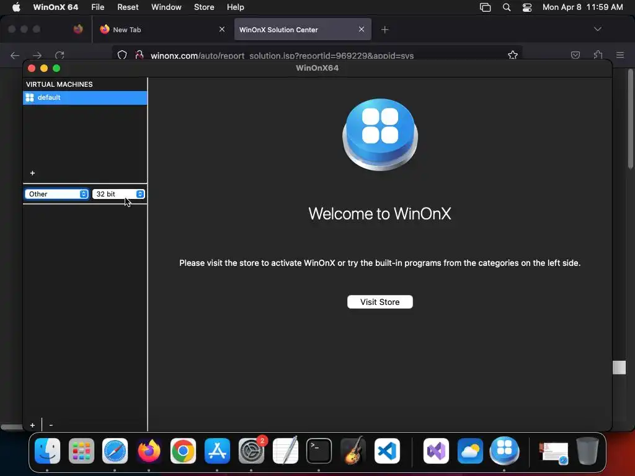The image size is (635, 476).
Task: Click the menu bar date and time
Action: [582, 7]
